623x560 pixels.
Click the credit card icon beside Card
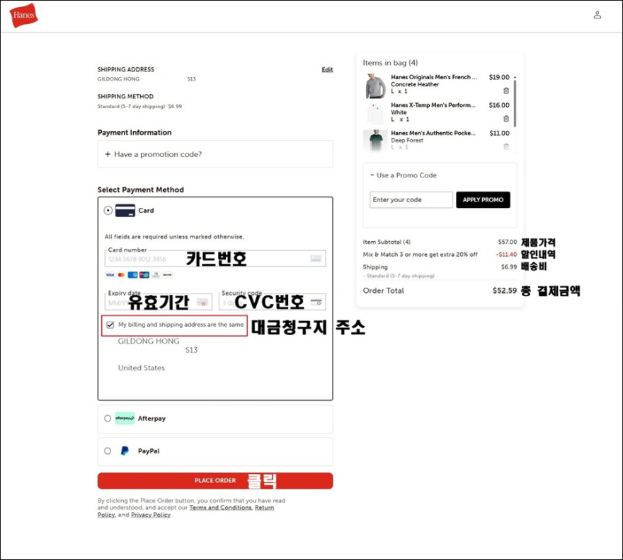pyautogui.click(x=125, y=210)
